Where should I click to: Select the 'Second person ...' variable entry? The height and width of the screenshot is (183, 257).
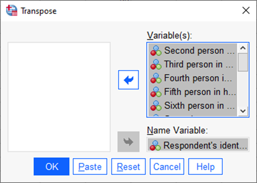pyautogui.click(x=193, y=51)
